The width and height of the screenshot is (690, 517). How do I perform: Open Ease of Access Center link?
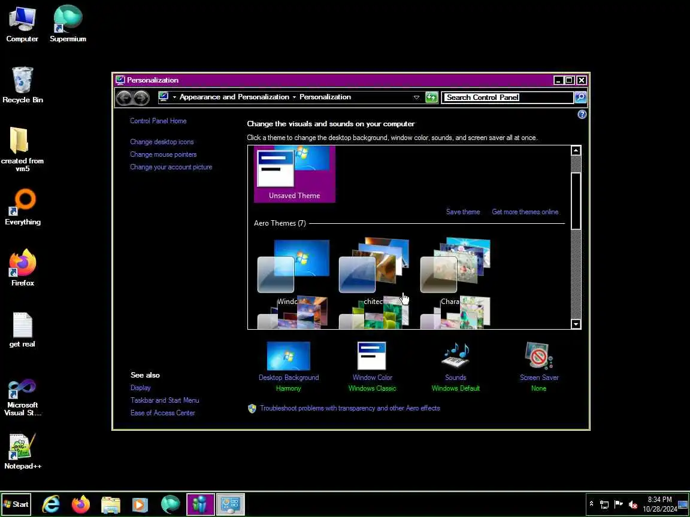(162, 413)
